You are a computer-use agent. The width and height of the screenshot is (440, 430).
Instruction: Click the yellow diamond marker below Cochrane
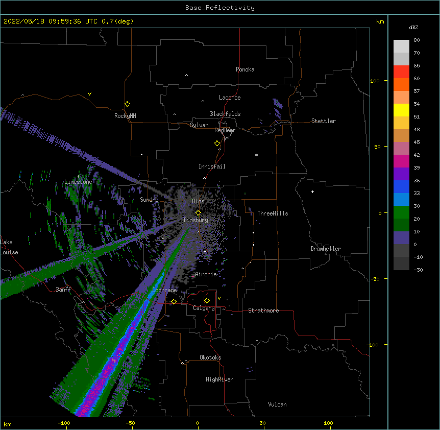point(174,302)
